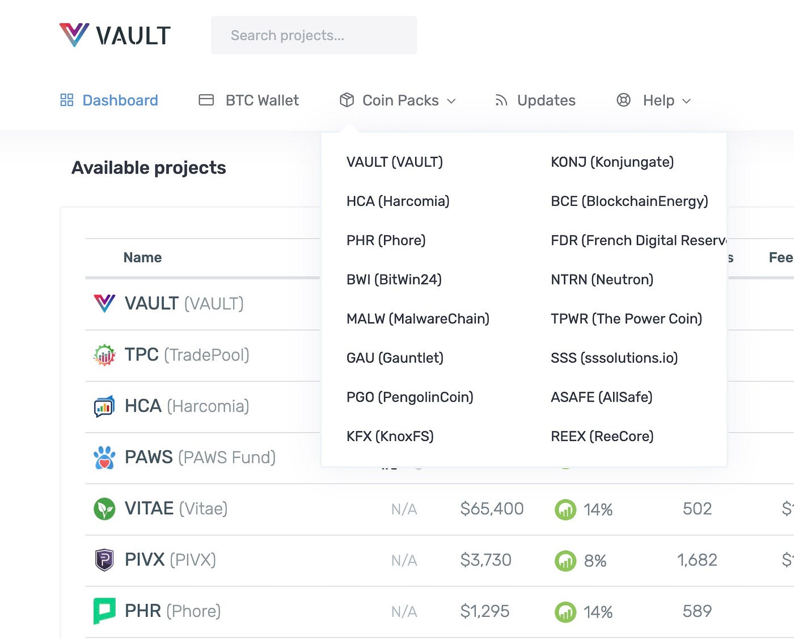Select KONJ (Konjungate) entry
The image size is (794, 639).
point(613,162)
